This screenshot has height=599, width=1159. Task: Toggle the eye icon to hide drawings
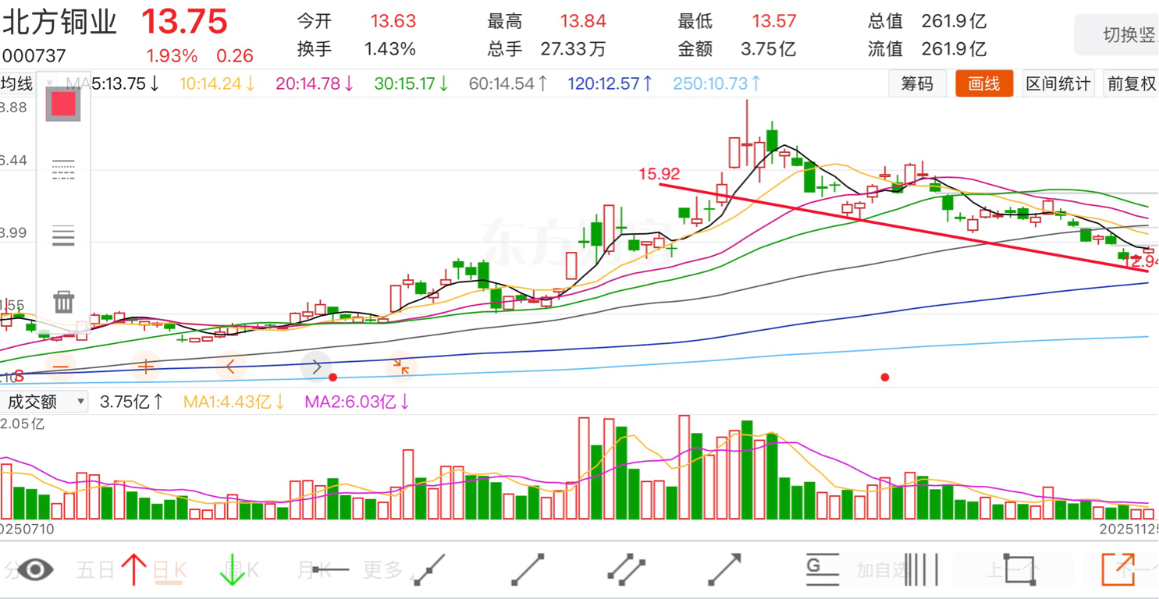point(35,569)
